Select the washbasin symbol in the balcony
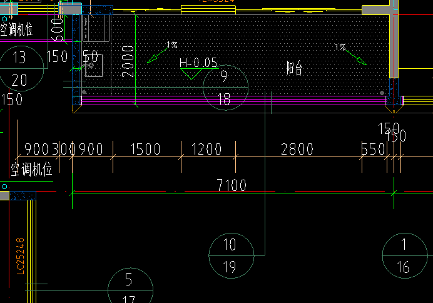This screenshot has height=303, width=433. [x=94, y=66]
